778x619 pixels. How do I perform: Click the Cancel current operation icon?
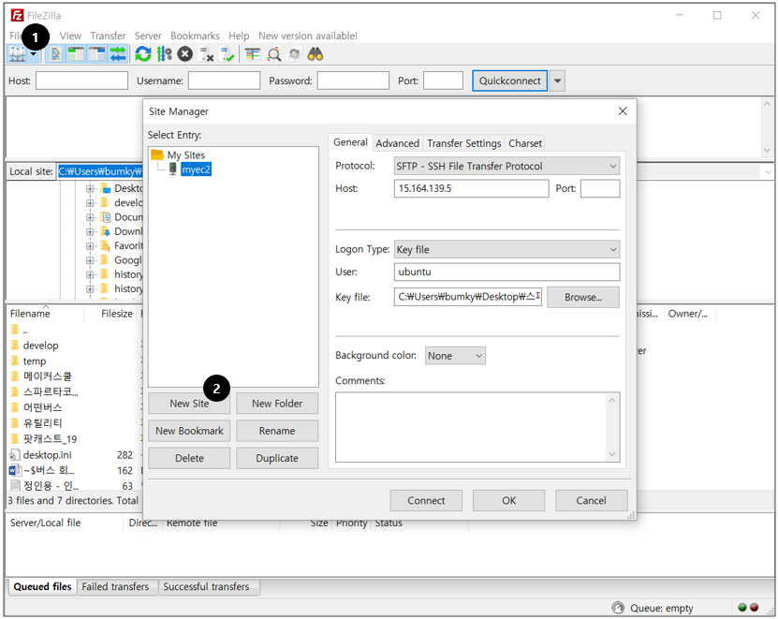pos(185,54)
